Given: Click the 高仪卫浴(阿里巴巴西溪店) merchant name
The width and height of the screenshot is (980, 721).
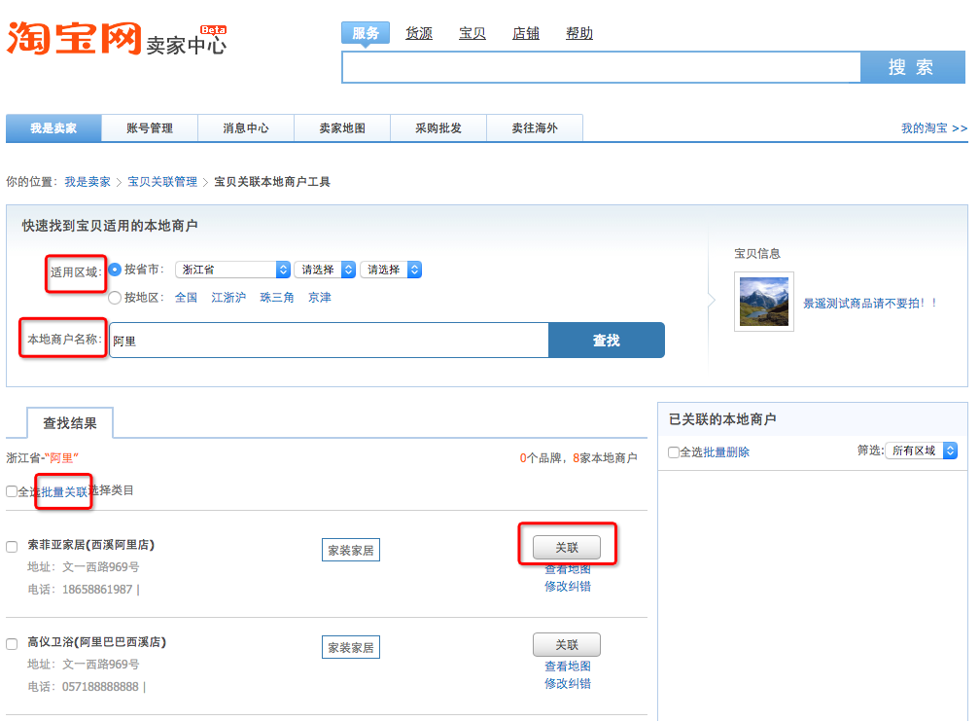Looking at the screenshot, I should 97,642.
